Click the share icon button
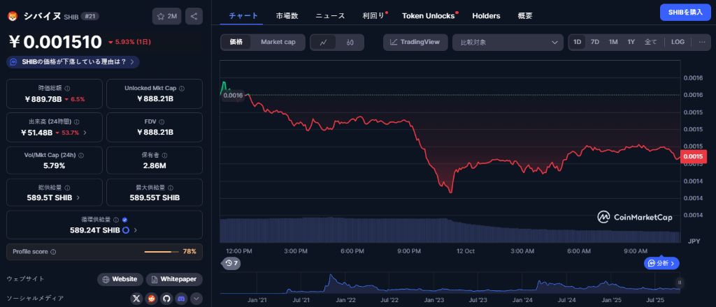 (194, 16)
